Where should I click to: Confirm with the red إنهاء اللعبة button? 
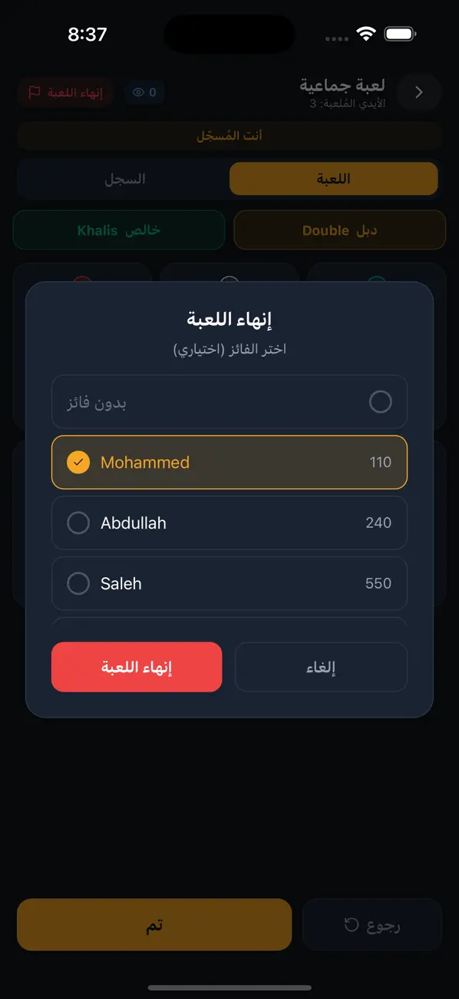pos(137,667)
